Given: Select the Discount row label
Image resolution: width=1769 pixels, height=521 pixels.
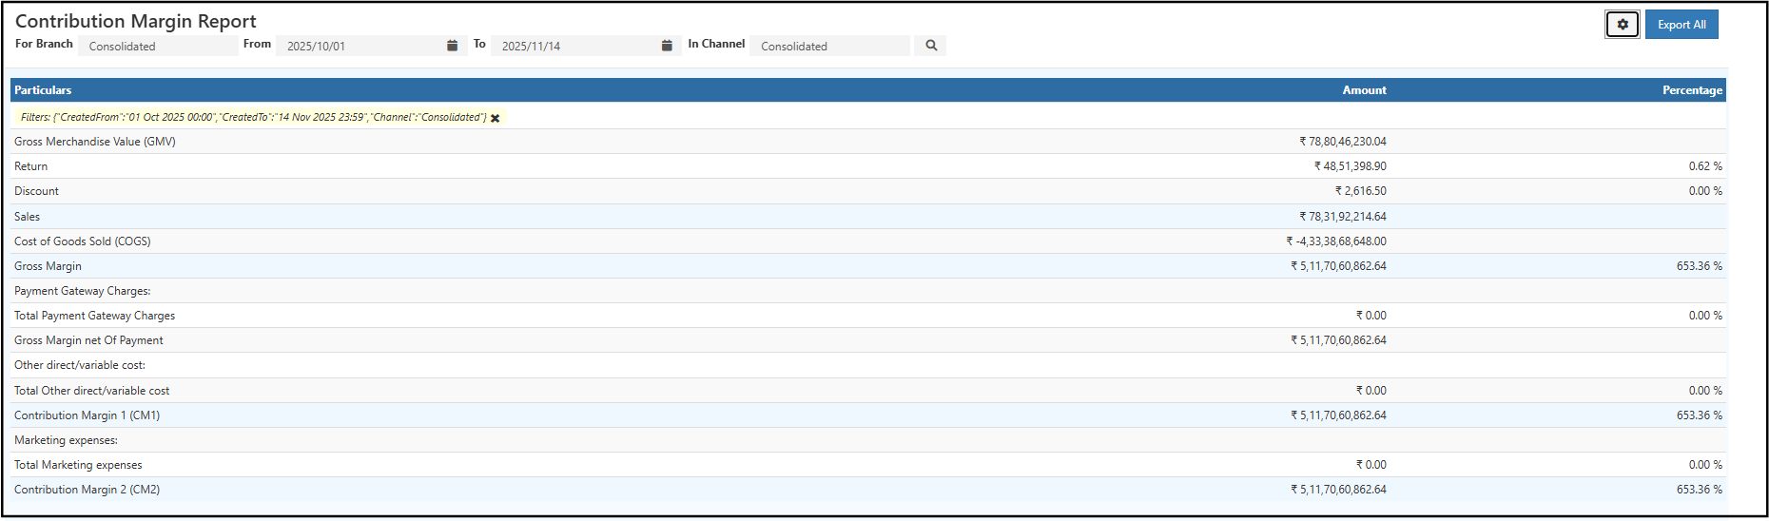Looking at the screenshot, I should [x=36, y=191].
